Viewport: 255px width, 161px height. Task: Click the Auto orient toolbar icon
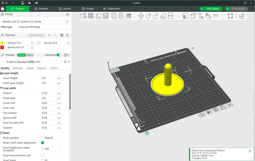coord(98,16)
